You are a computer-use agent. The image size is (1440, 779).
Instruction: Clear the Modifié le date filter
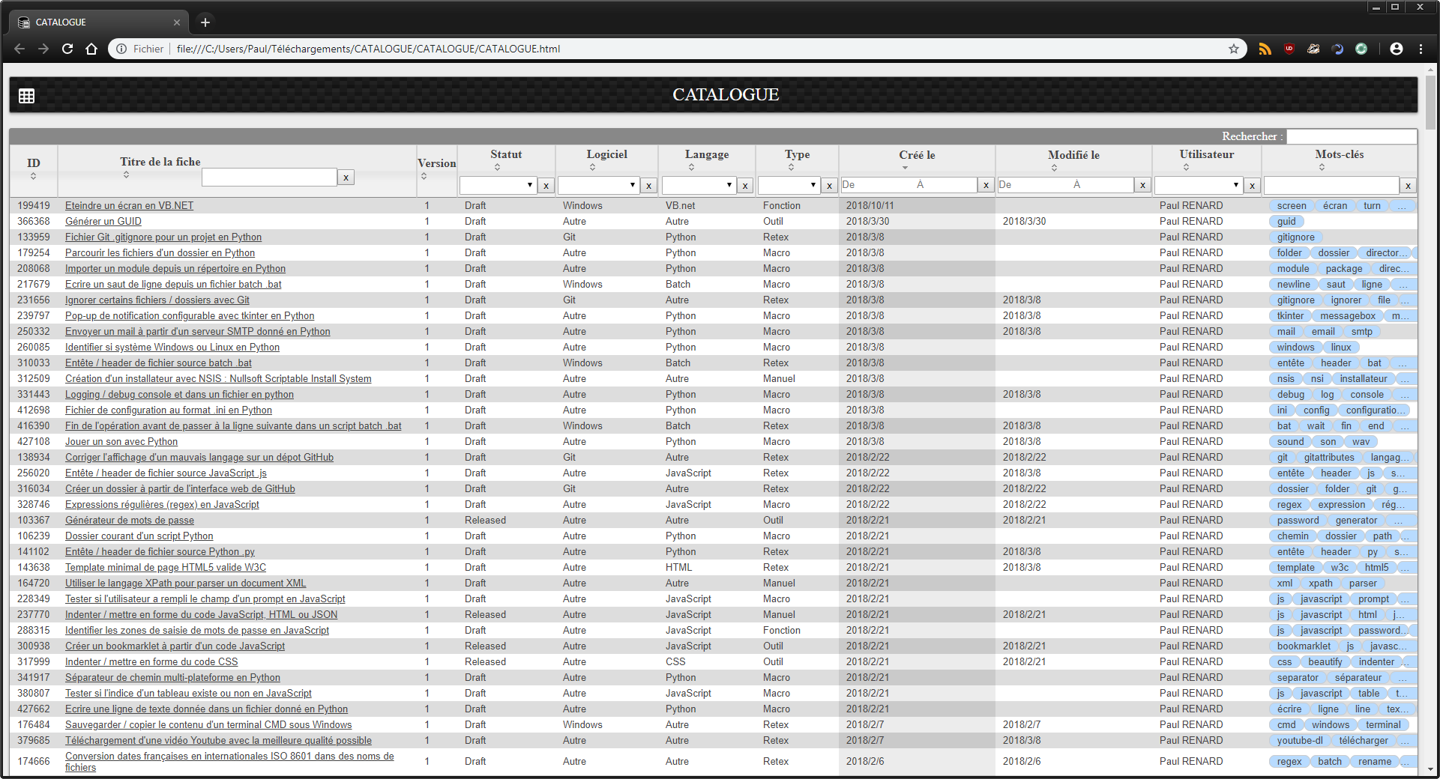click(x=1142, y=185)
